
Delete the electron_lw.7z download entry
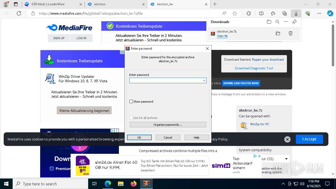point(291,33)
